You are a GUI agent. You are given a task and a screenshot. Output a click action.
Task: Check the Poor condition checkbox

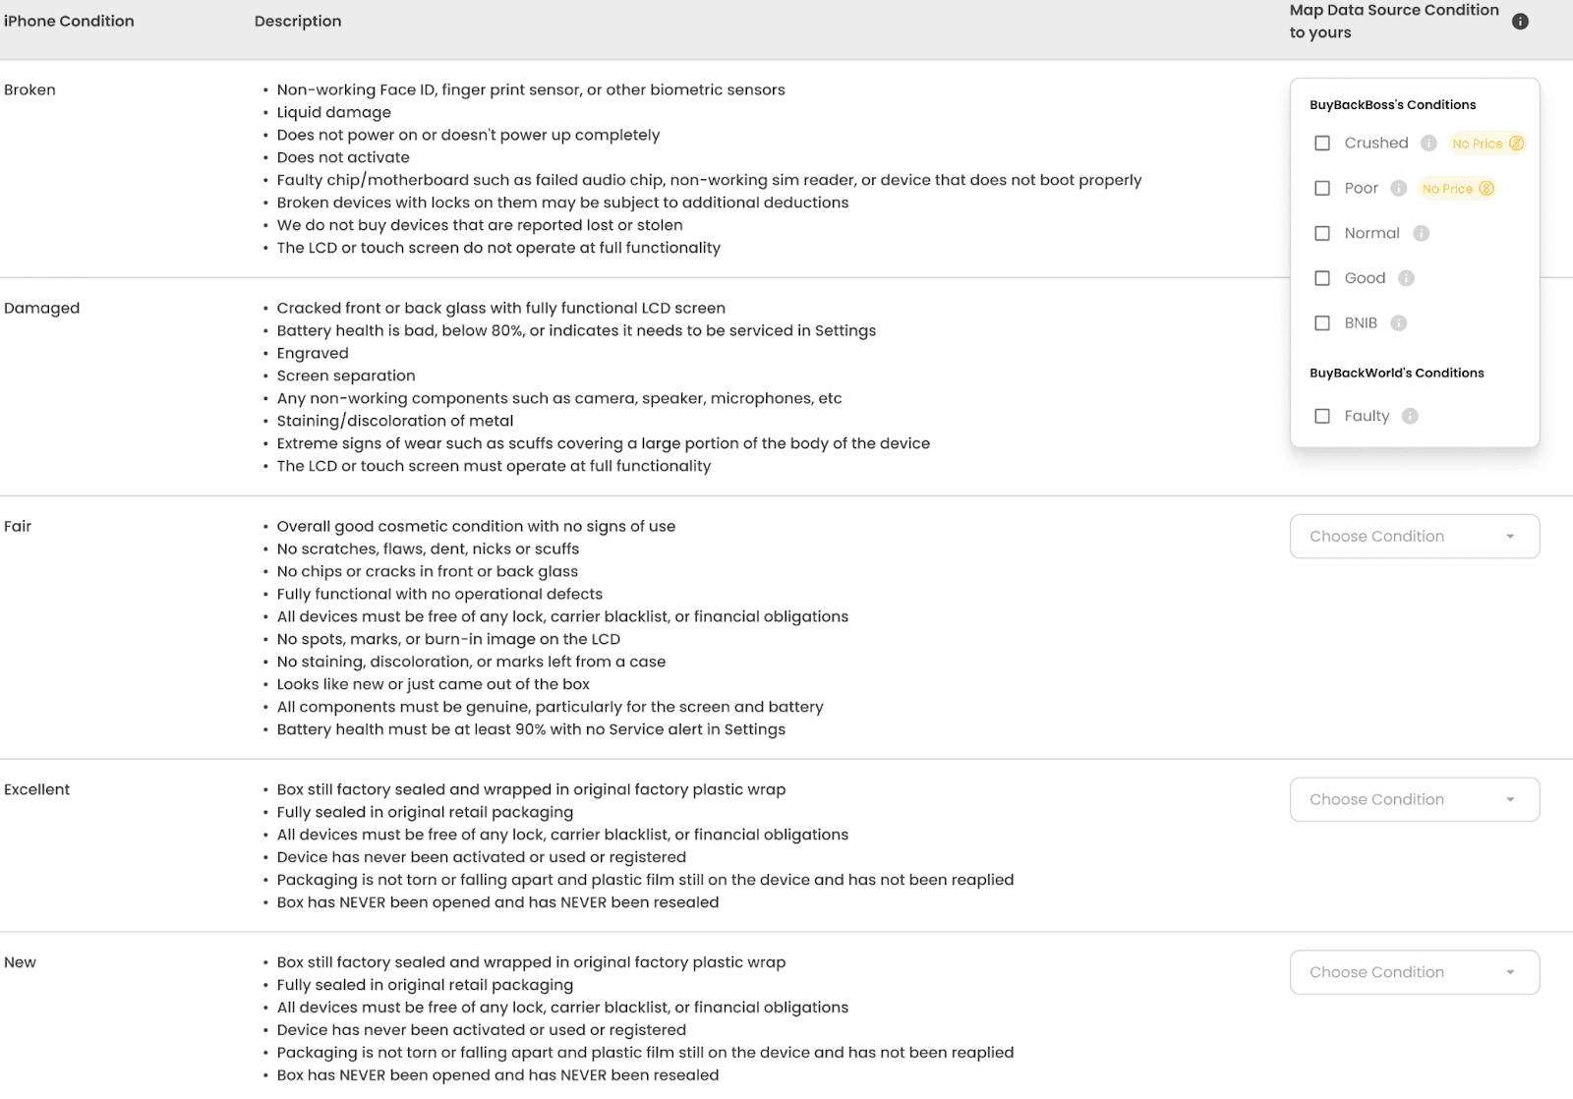pyautogui.click(x=1322, y=189)
